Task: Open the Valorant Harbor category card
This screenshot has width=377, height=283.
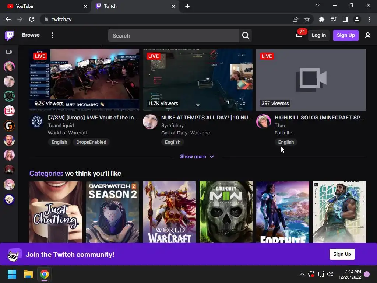Action: coord(339,212)
